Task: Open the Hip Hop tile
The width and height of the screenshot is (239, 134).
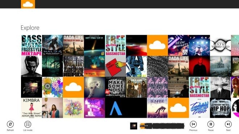Action: 221,108
